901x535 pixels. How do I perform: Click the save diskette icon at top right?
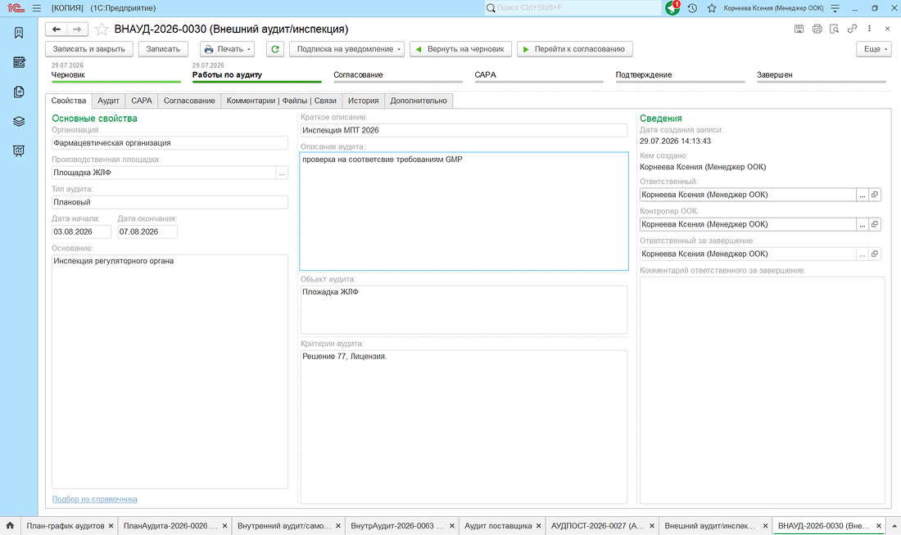tap(799, 29)
